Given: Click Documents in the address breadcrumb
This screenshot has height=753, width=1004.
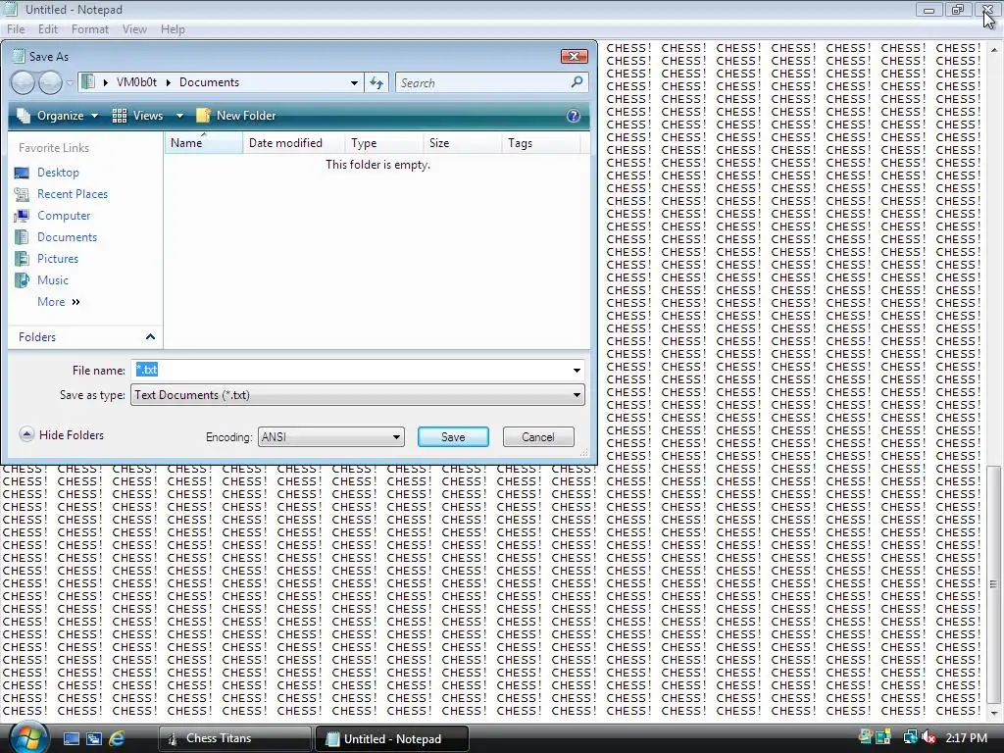Looking at the screenshot, I should pos(209,82).
